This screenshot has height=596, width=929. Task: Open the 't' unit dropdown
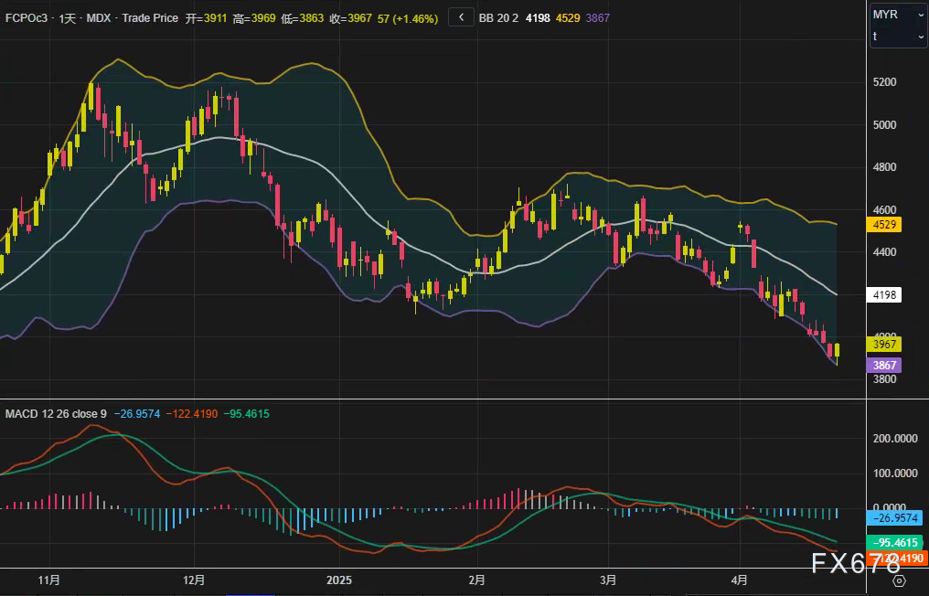click(897, 37)
